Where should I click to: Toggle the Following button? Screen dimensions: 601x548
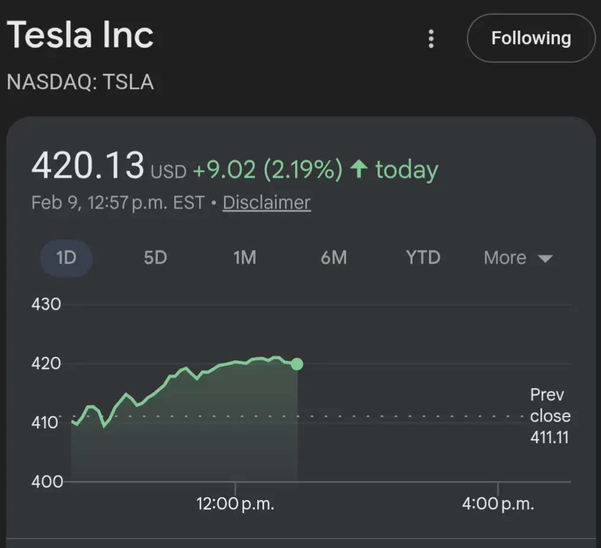(x=530, y=39)
